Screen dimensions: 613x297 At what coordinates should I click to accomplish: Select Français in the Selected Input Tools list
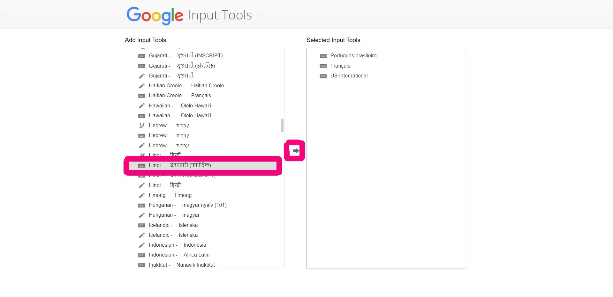(386, 66)
